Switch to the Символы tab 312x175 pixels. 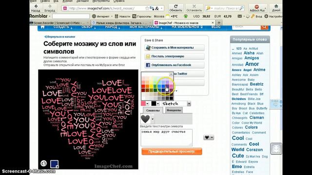coord(153,110)
